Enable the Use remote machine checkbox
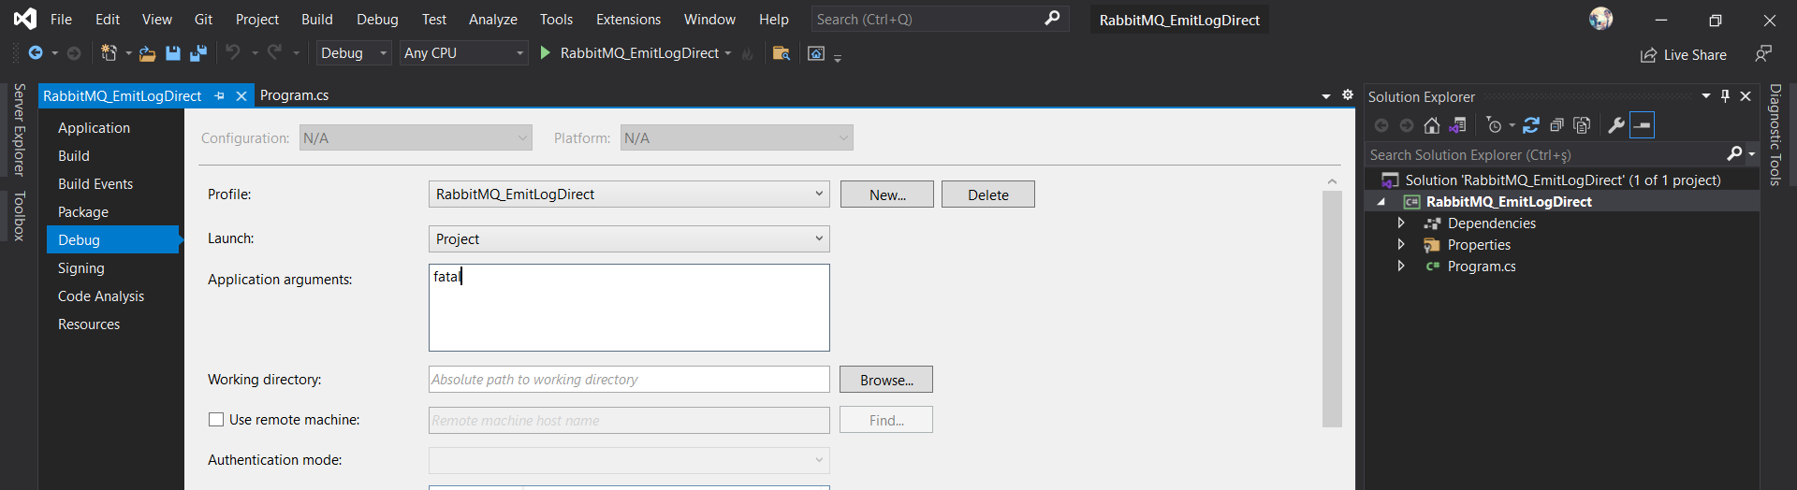Image resolution: width=1797 pixels, height=490 pixels. click(216, 420)
